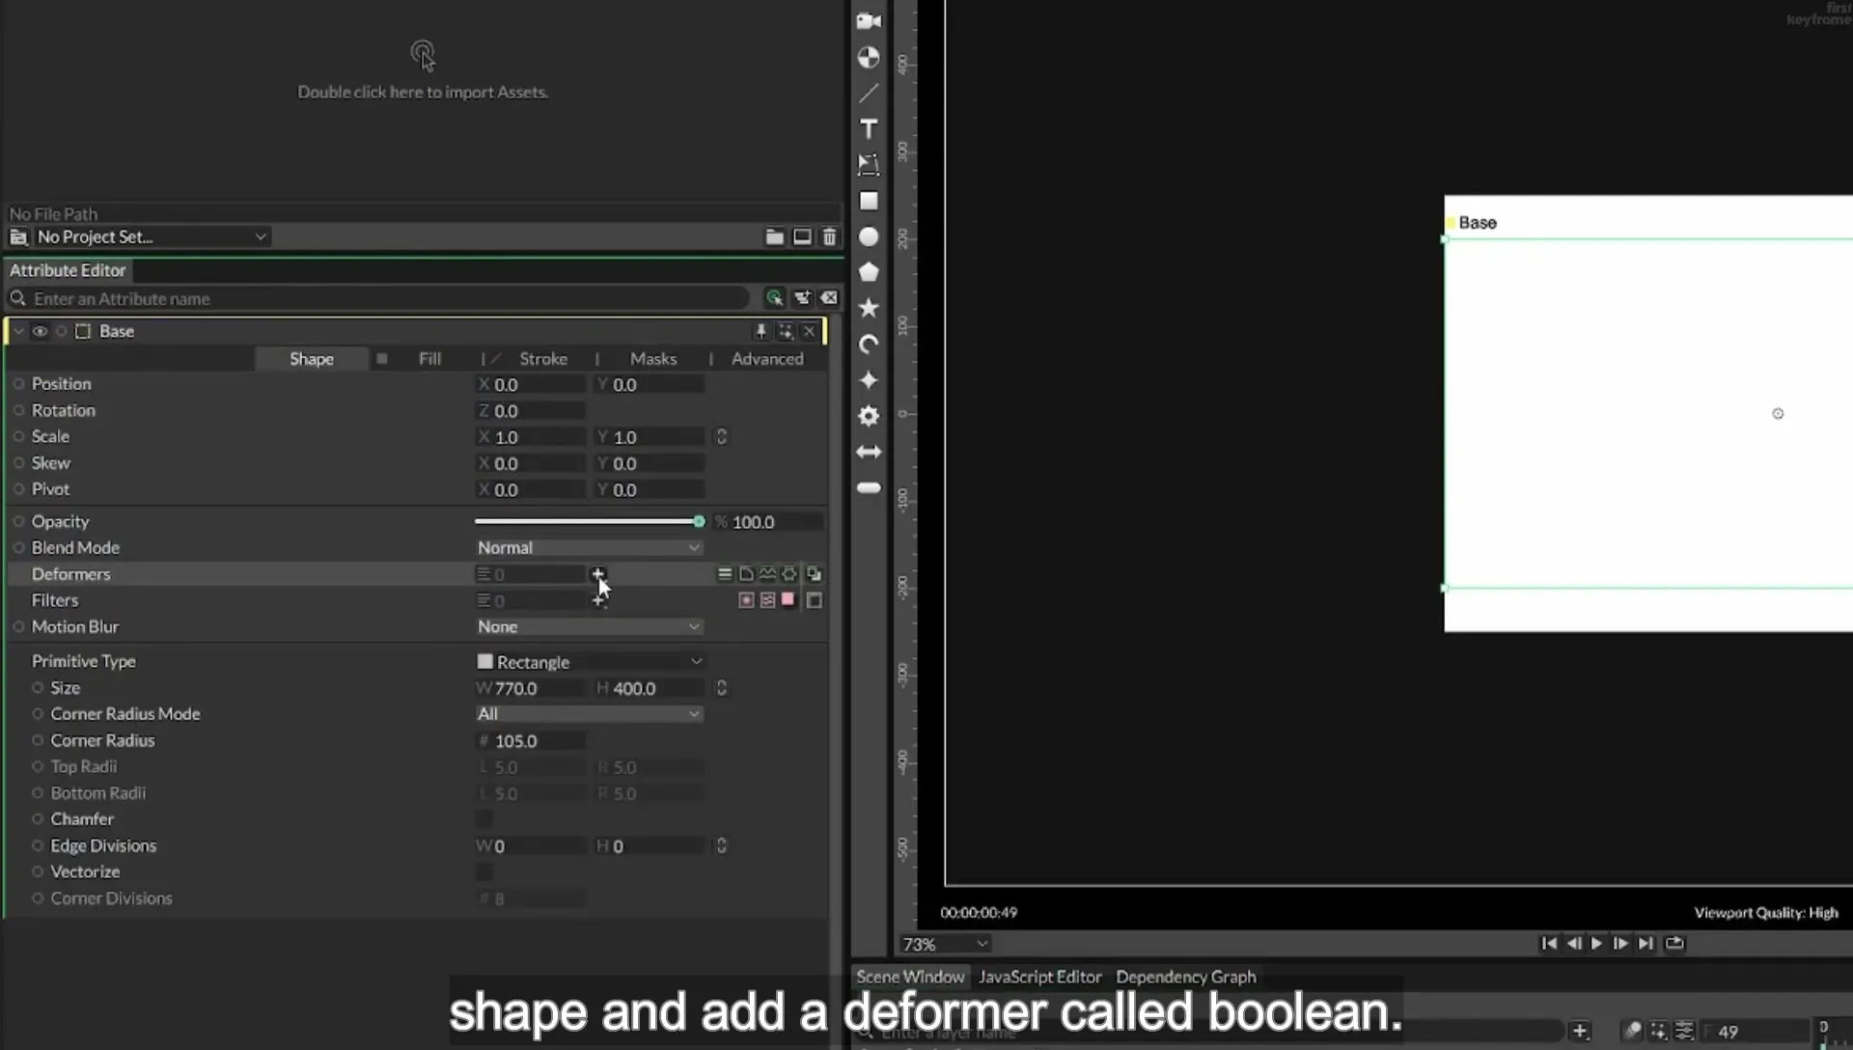Select the Capsule shape tool
Viewport: 1853px width, 1050px height.
click(x=869, y=488)
